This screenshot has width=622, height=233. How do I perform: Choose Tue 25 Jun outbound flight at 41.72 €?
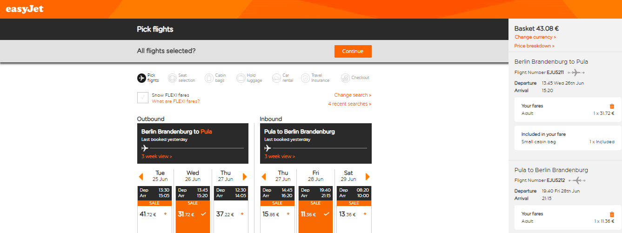coord(155,214)
